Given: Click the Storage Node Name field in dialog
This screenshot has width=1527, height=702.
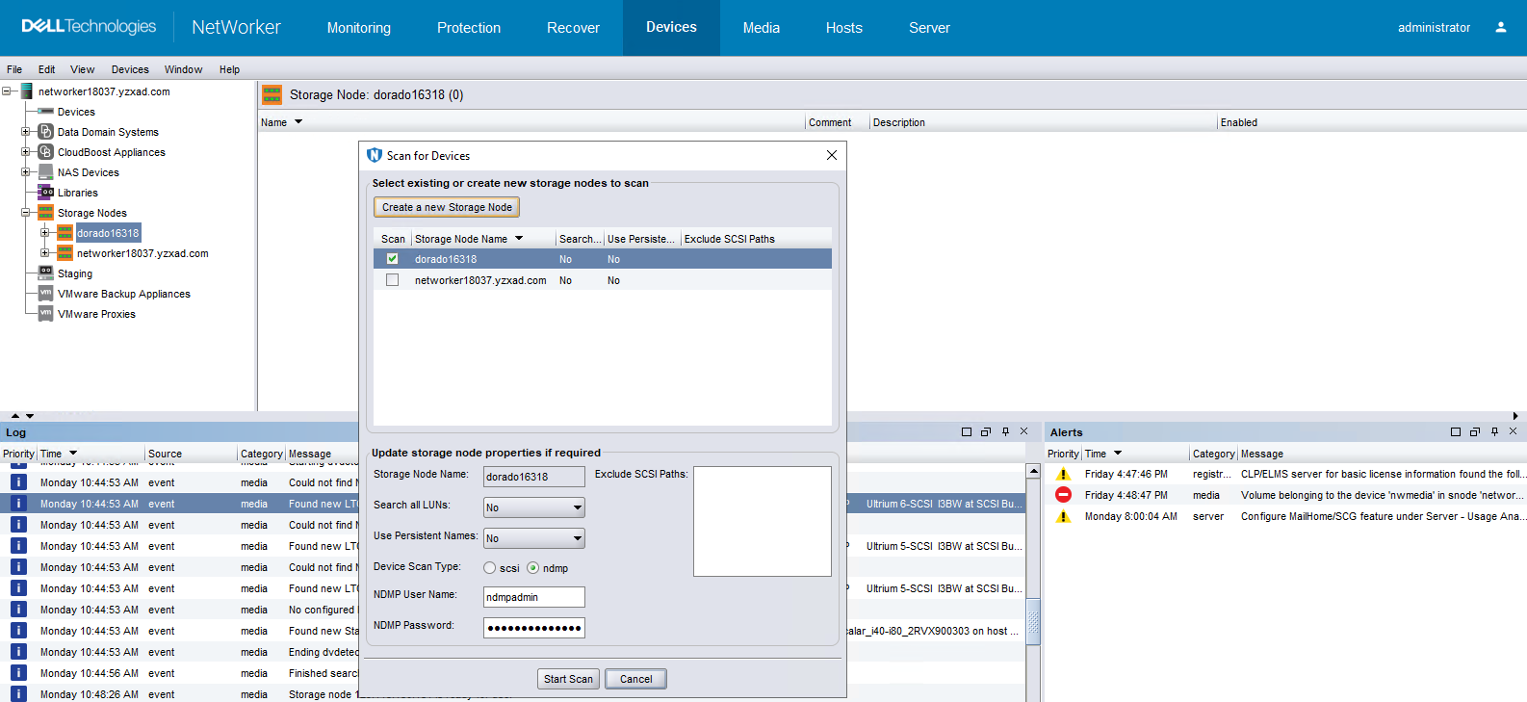Looking at the screenshot, I should [534, 477].
